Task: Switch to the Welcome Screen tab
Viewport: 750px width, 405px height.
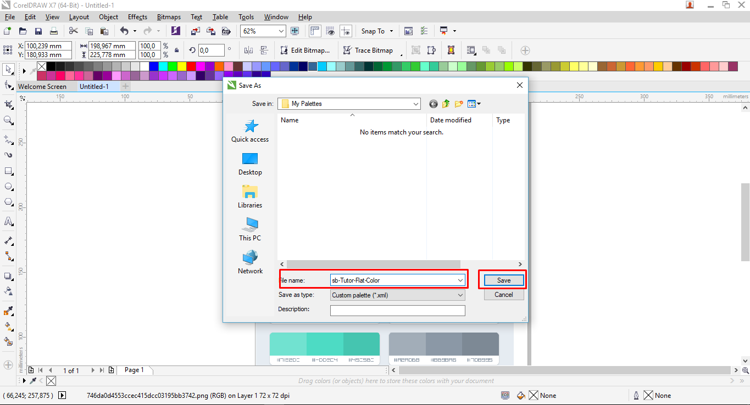Action: (42, 87)
